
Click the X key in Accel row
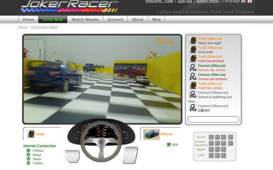pos(231,137)
